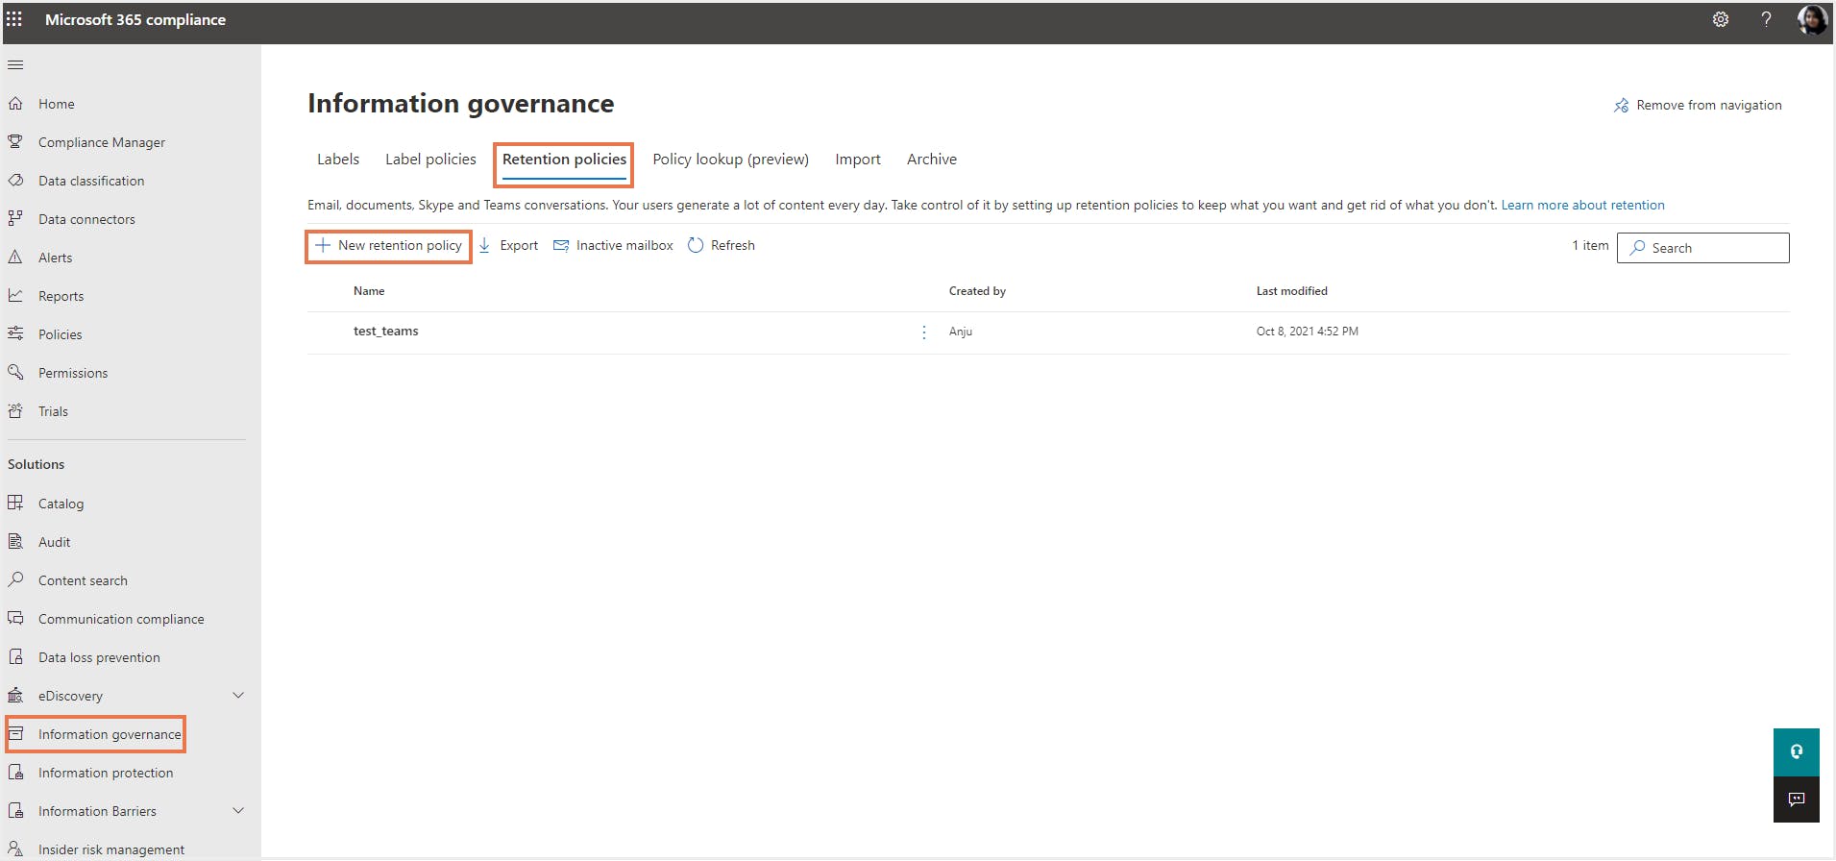Open the app launcher waffle icon
The width and height of the screenshot is (1836, 861).
tap(14, 19)
